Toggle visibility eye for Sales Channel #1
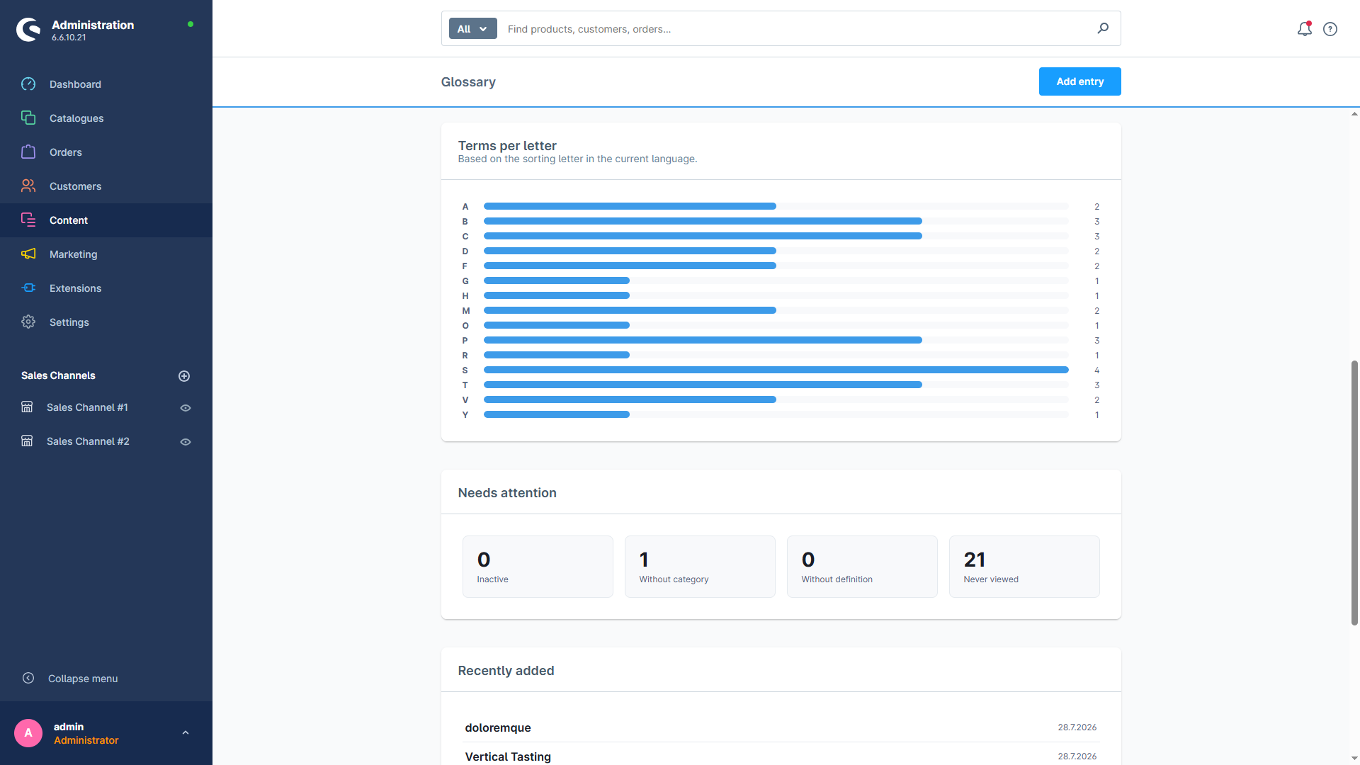This screenshot has width=1360, height=765. (186, 408)
